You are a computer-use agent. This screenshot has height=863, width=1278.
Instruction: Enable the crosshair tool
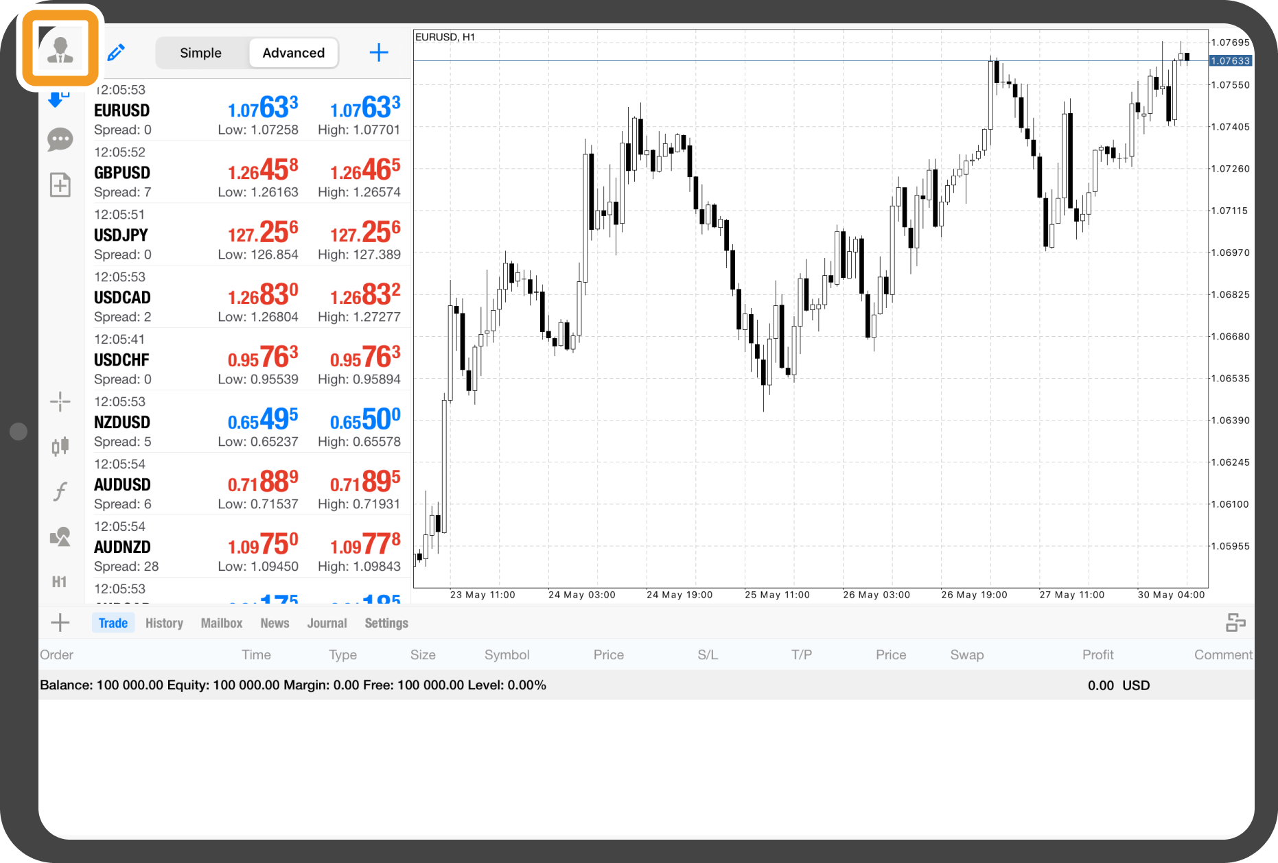coord(60,402)
